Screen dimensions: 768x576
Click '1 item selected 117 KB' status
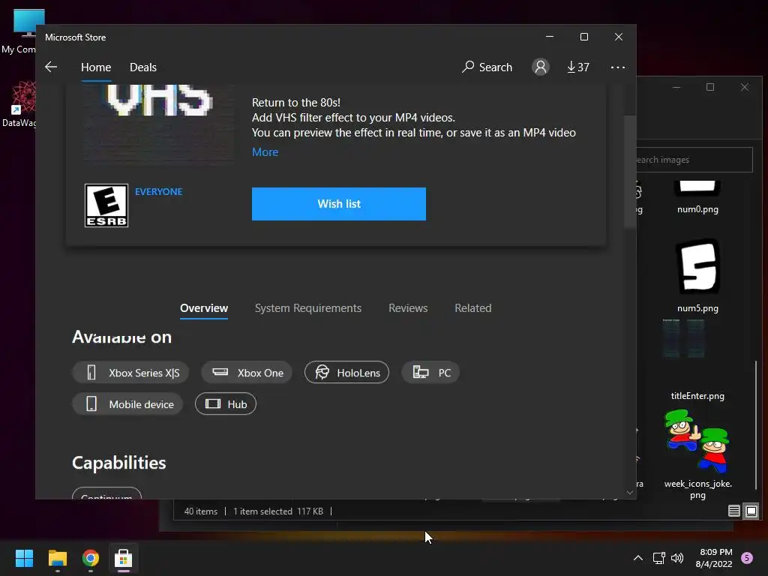coord(278,511)
